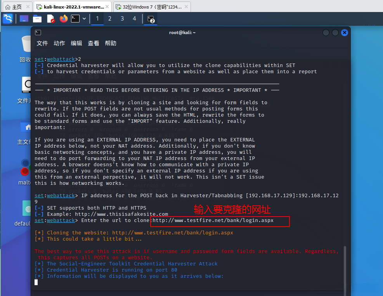Screen dimensions: 383x296
Task: Click the show desktop panel icon
Action: click(24, 19)
